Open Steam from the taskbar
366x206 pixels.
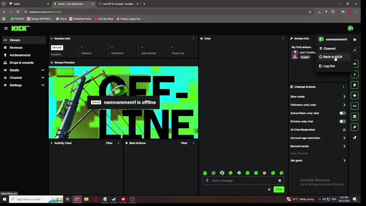coord(114,199)
